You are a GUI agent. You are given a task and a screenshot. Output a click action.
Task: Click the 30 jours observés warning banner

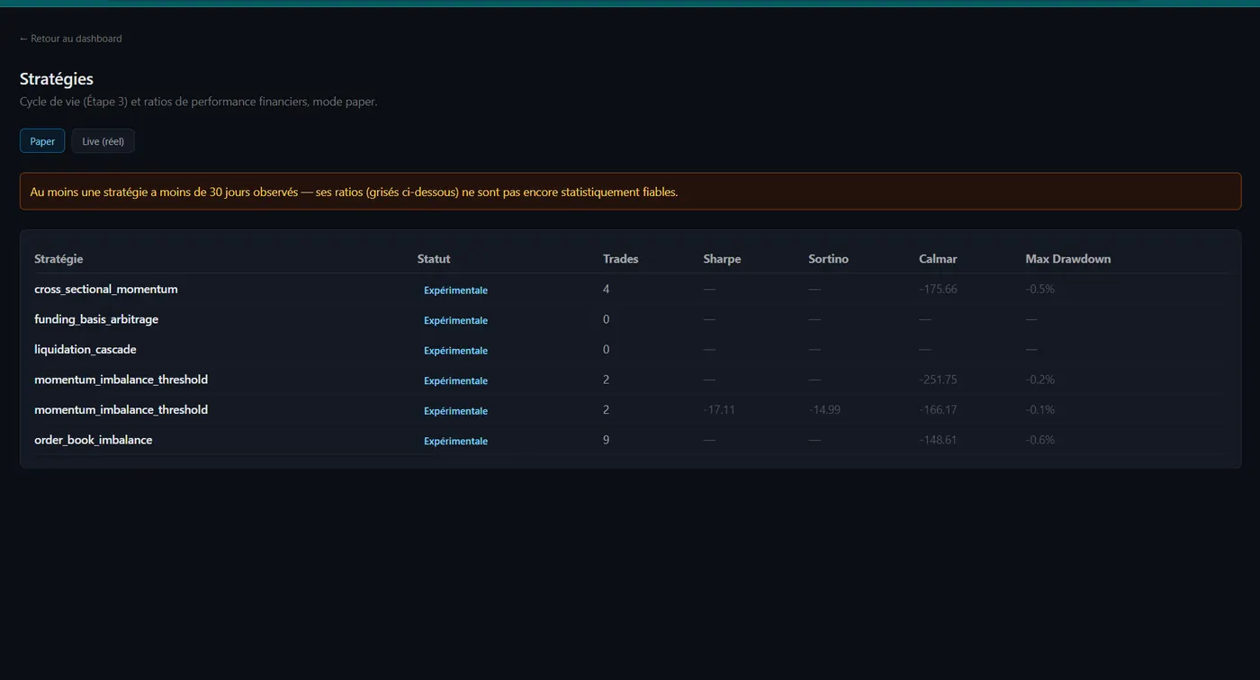[630, 192]
